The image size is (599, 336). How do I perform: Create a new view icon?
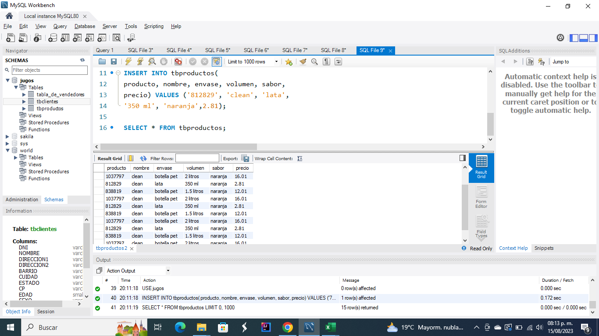tap(77, 38)
